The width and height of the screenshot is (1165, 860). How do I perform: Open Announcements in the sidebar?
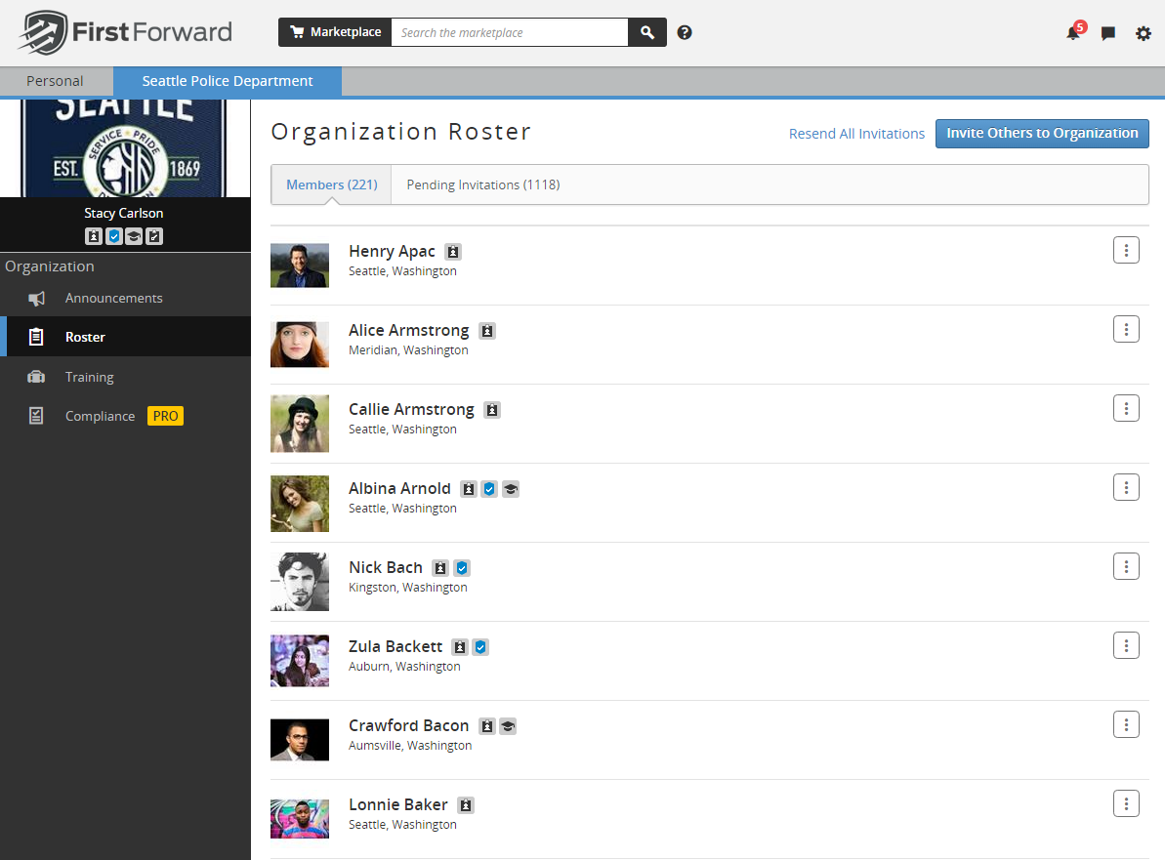coord(126,298)
